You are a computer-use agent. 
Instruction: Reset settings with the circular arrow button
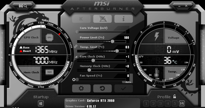tap(102, 88)
